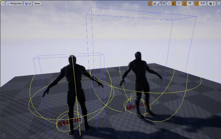Open the viewport options dropdown arrow
This screenshot has width=221, height=139.
(x=3, y=4)
